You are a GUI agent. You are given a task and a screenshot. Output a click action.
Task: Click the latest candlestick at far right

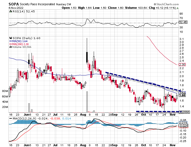coord(177,97)
